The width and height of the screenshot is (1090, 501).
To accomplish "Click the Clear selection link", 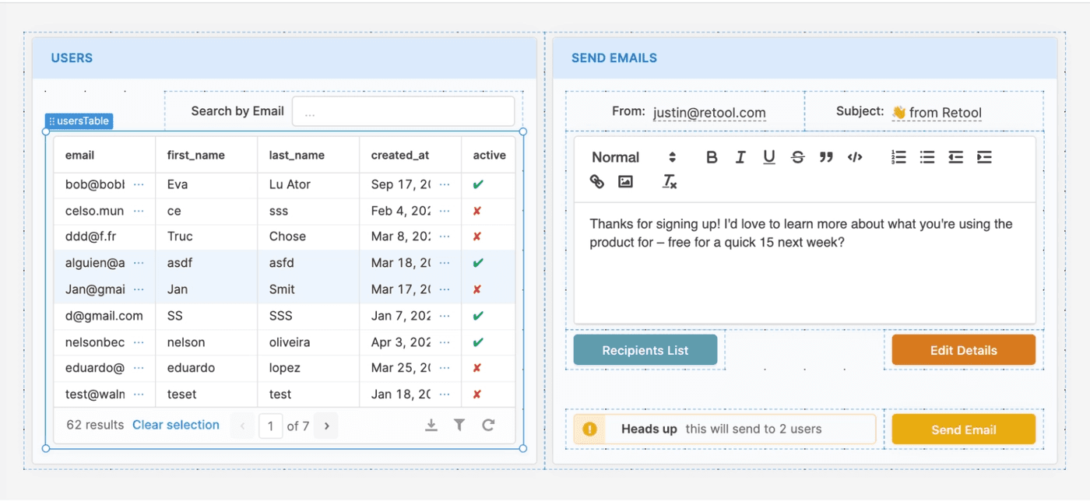I will coord(176,425).
